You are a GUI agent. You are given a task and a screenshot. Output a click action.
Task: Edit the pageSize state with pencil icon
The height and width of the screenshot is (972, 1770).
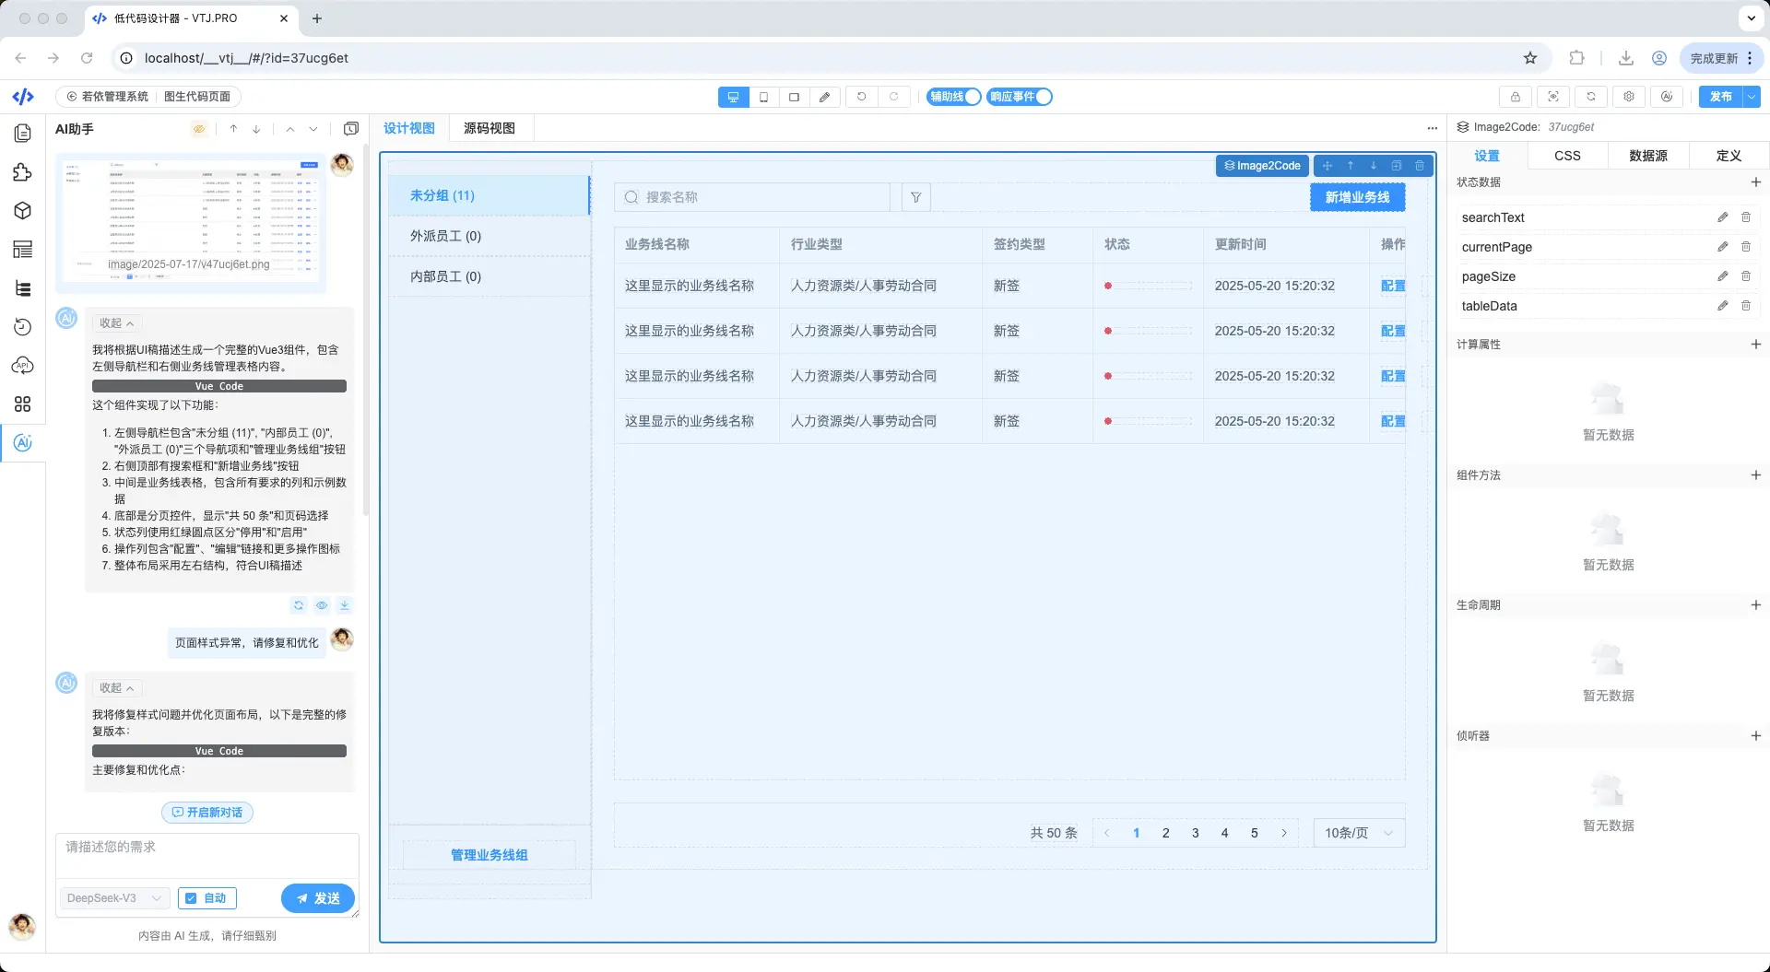(x=1722, y=276)
